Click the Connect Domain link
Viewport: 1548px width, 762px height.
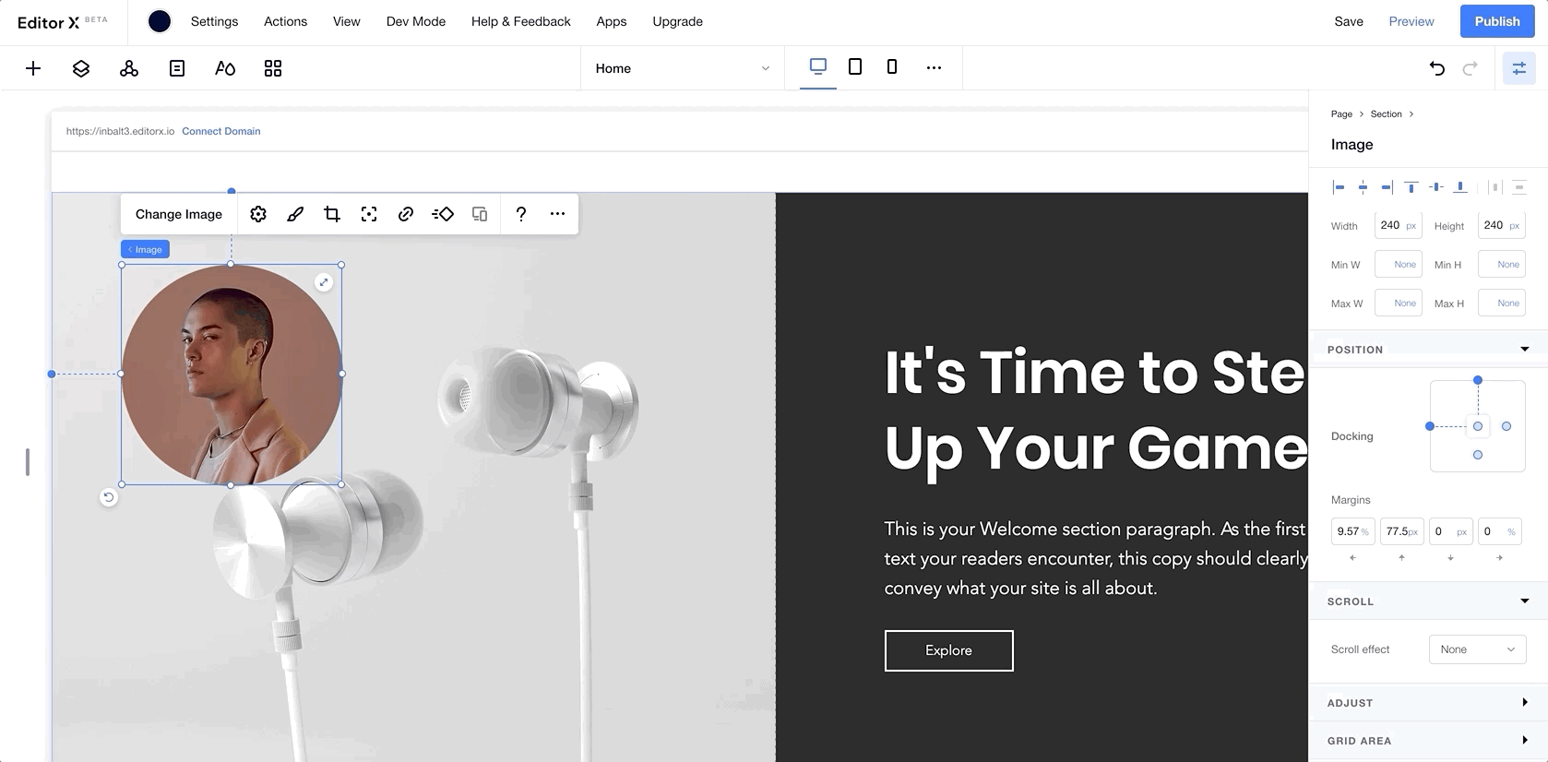(221, 131)
